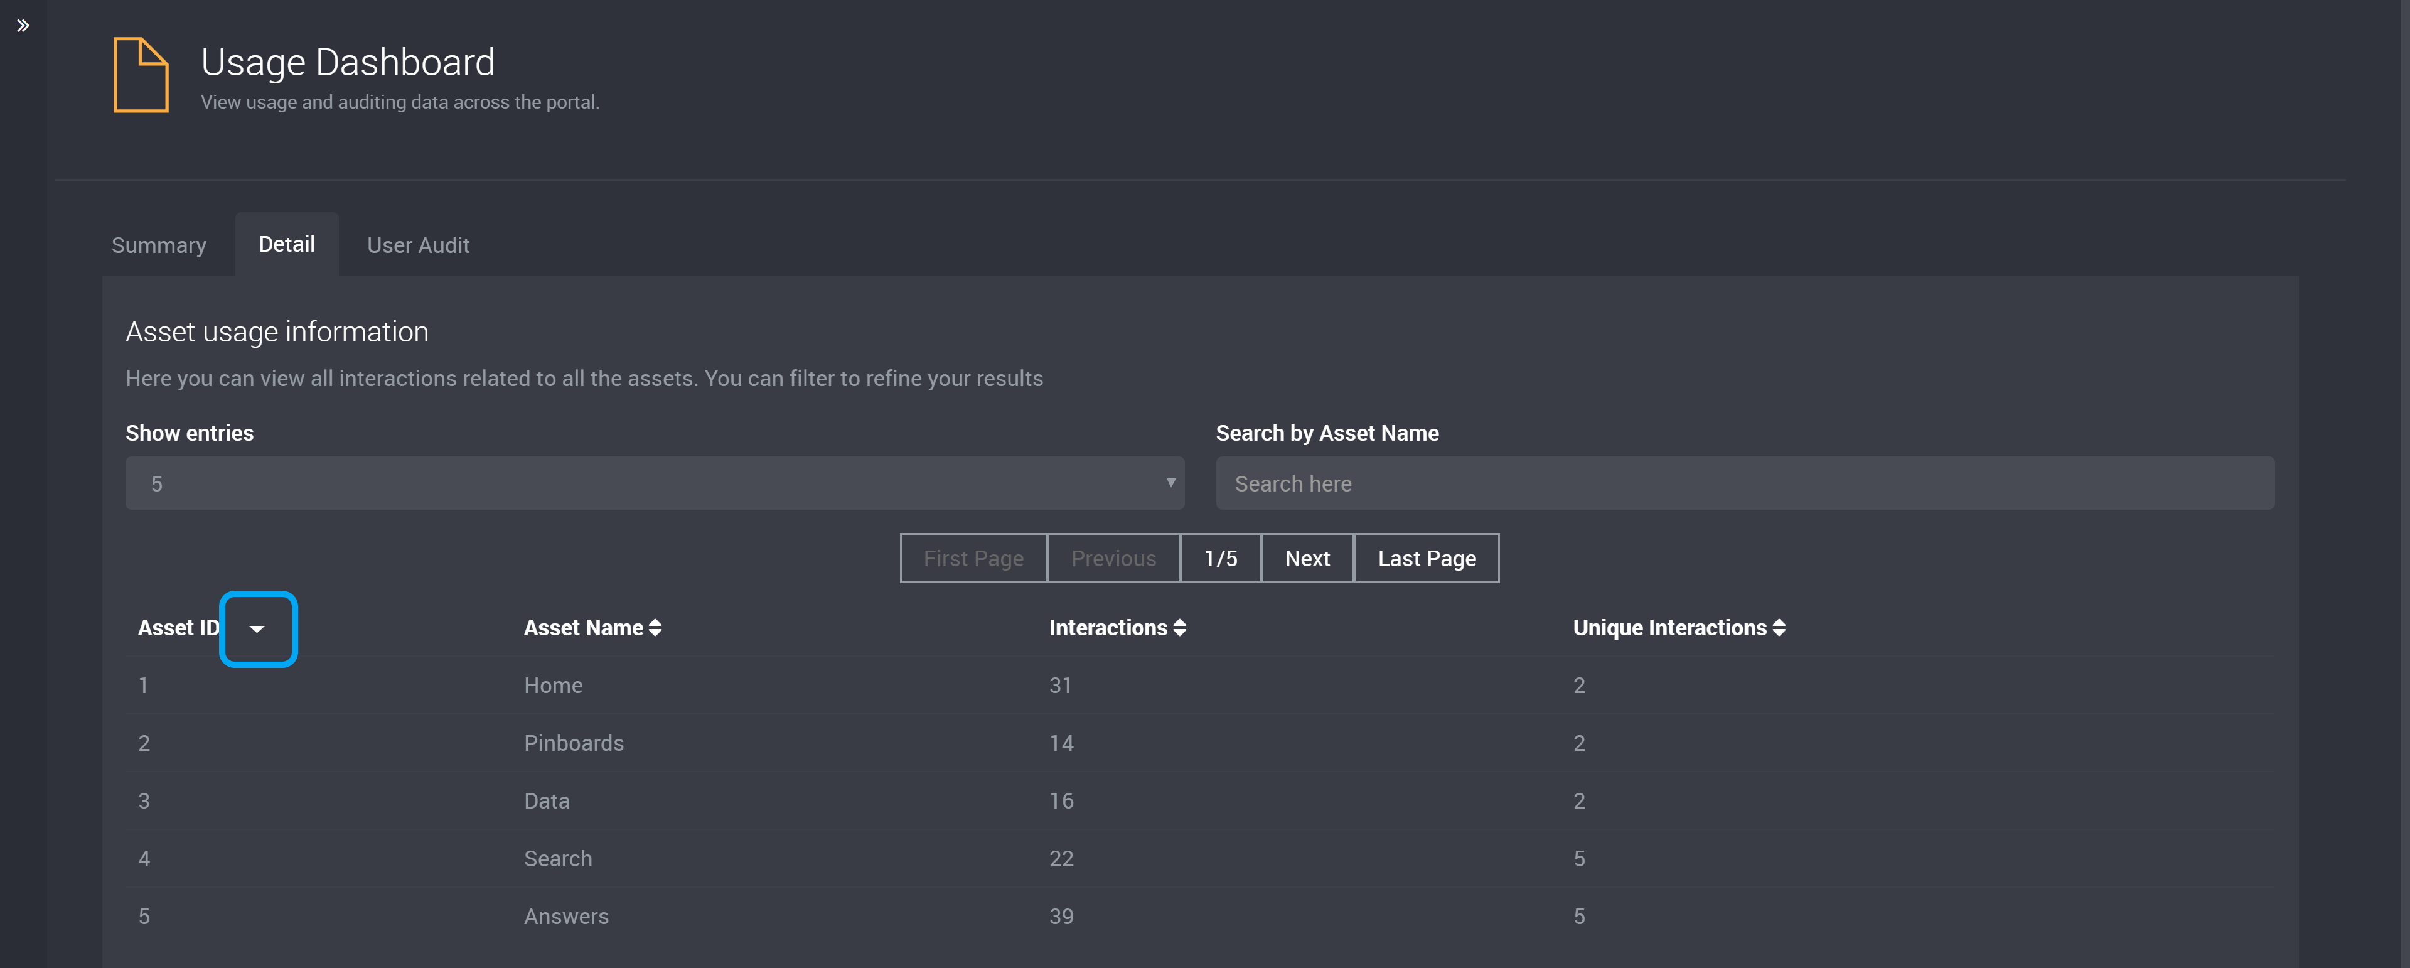Sort table by Interactions arrows
Image resolution: width=2410 pixels, height=968 pixels.
[x=1180, y=627]
